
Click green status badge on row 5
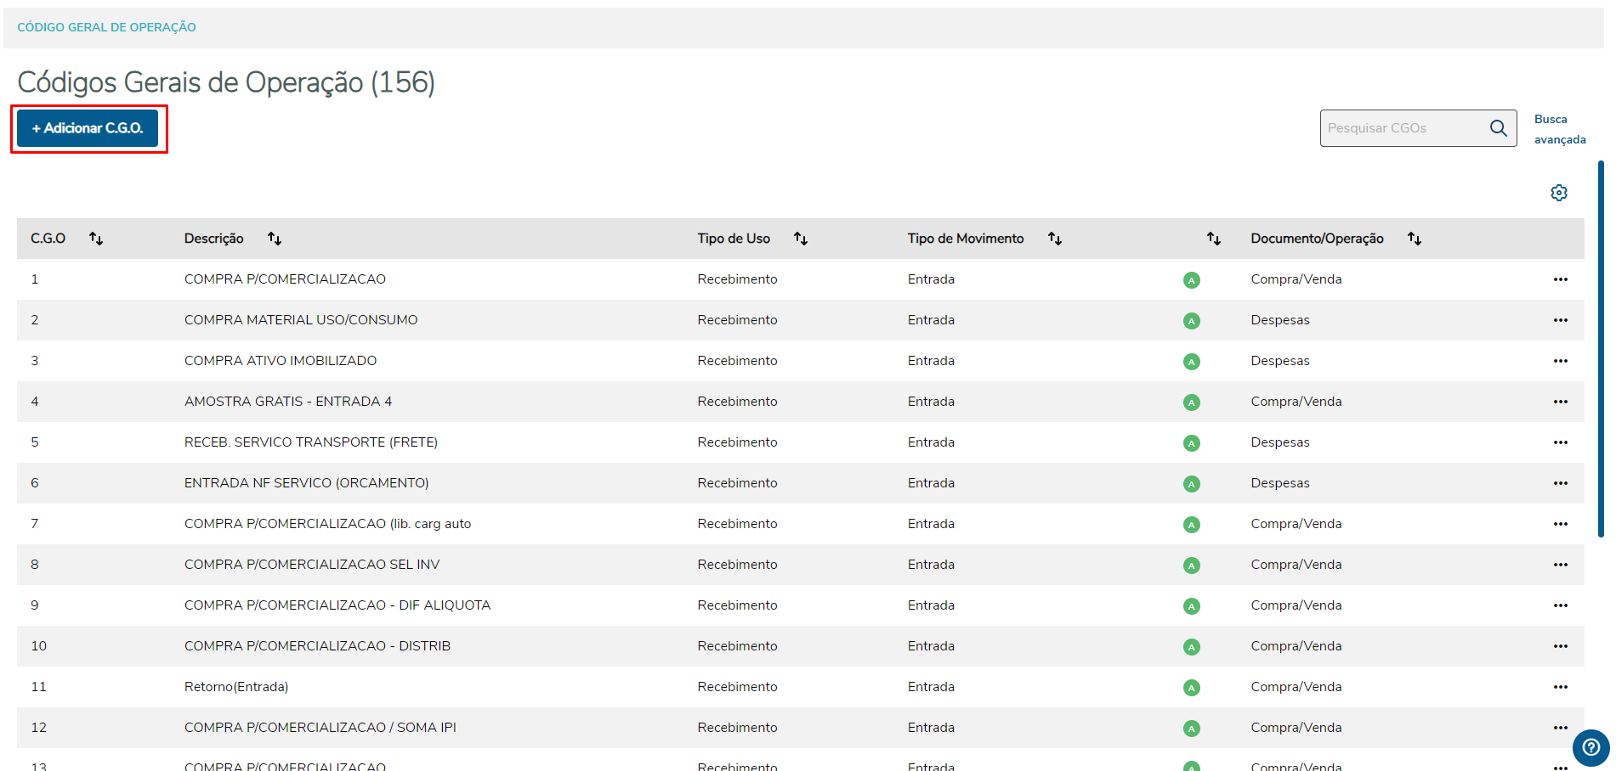point(1191,443)
